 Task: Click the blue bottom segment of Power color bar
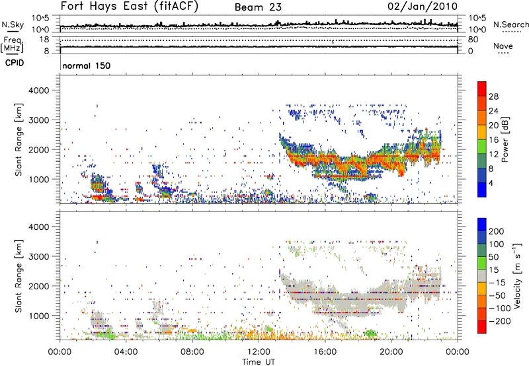pyautogui.click(x=482, y=190)
